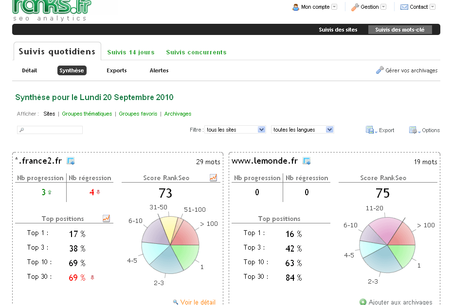Image resolution: width=452 pixels, height=305 pixels.
Task: Click france2 Top 30 value 69 %
Action: click(77, 277)
